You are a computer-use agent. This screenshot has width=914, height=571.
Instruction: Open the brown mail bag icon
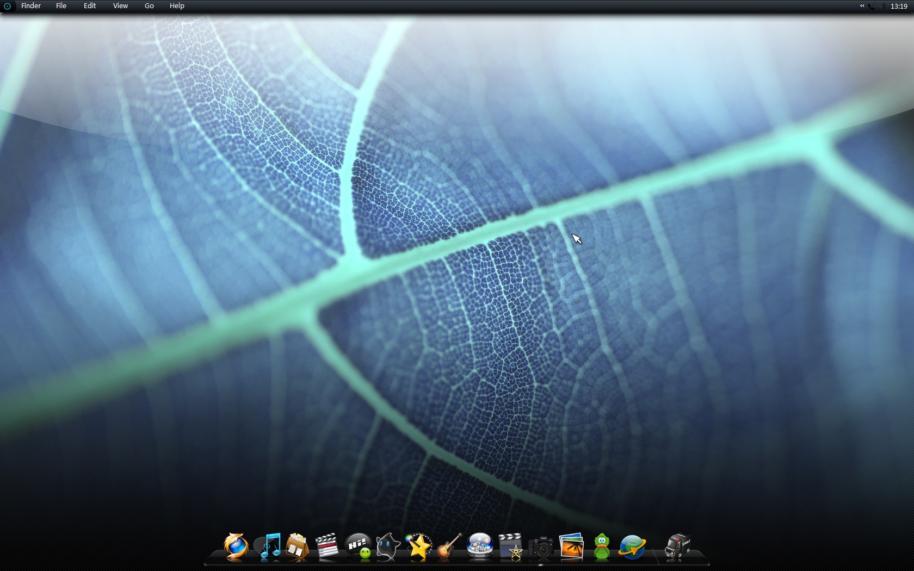tap(297, 546)
